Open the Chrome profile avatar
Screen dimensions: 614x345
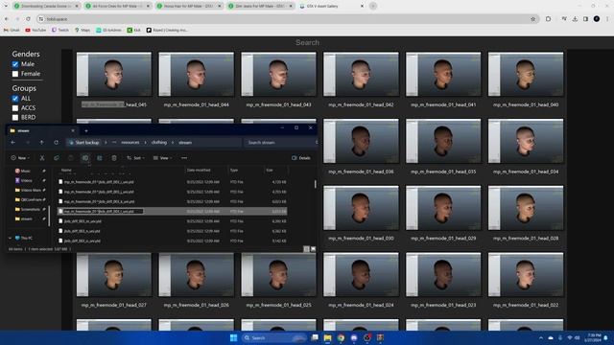coord(597,19)
